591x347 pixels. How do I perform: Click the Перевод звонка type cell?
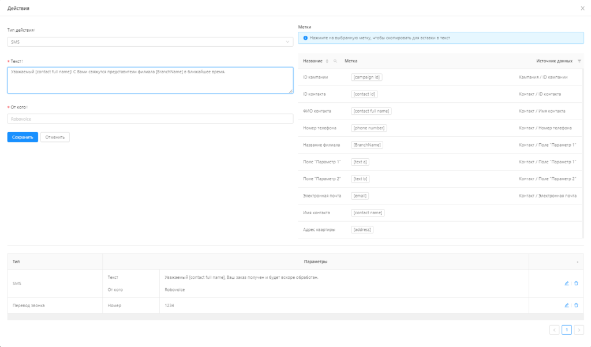(x=55, y=305)
